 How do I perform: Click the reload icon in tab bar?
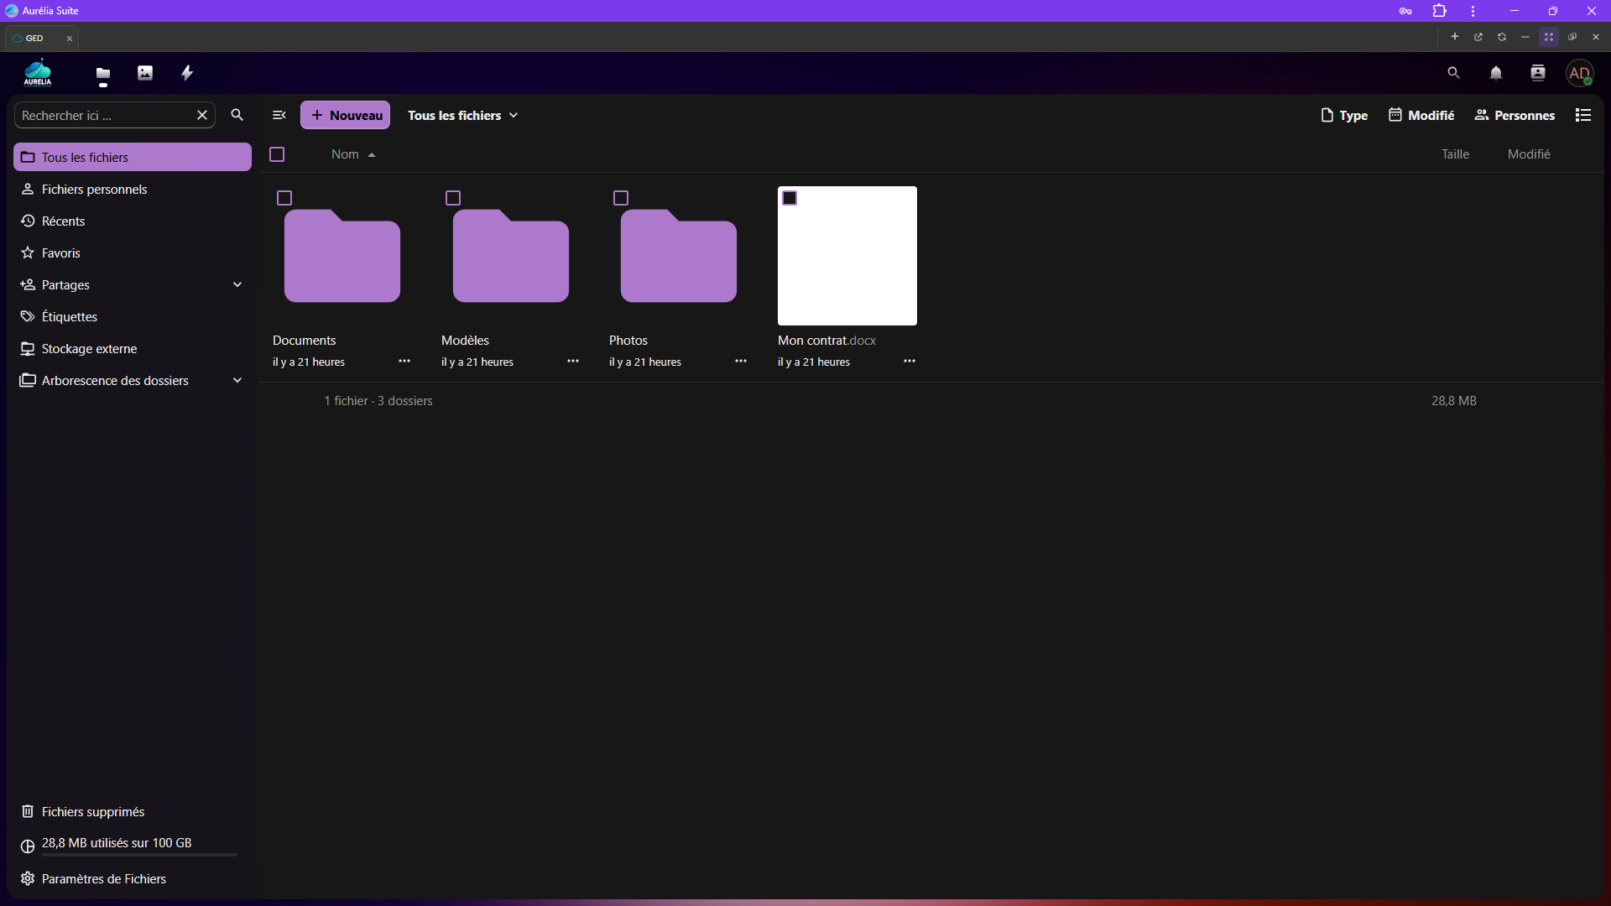pos(1502,37)
